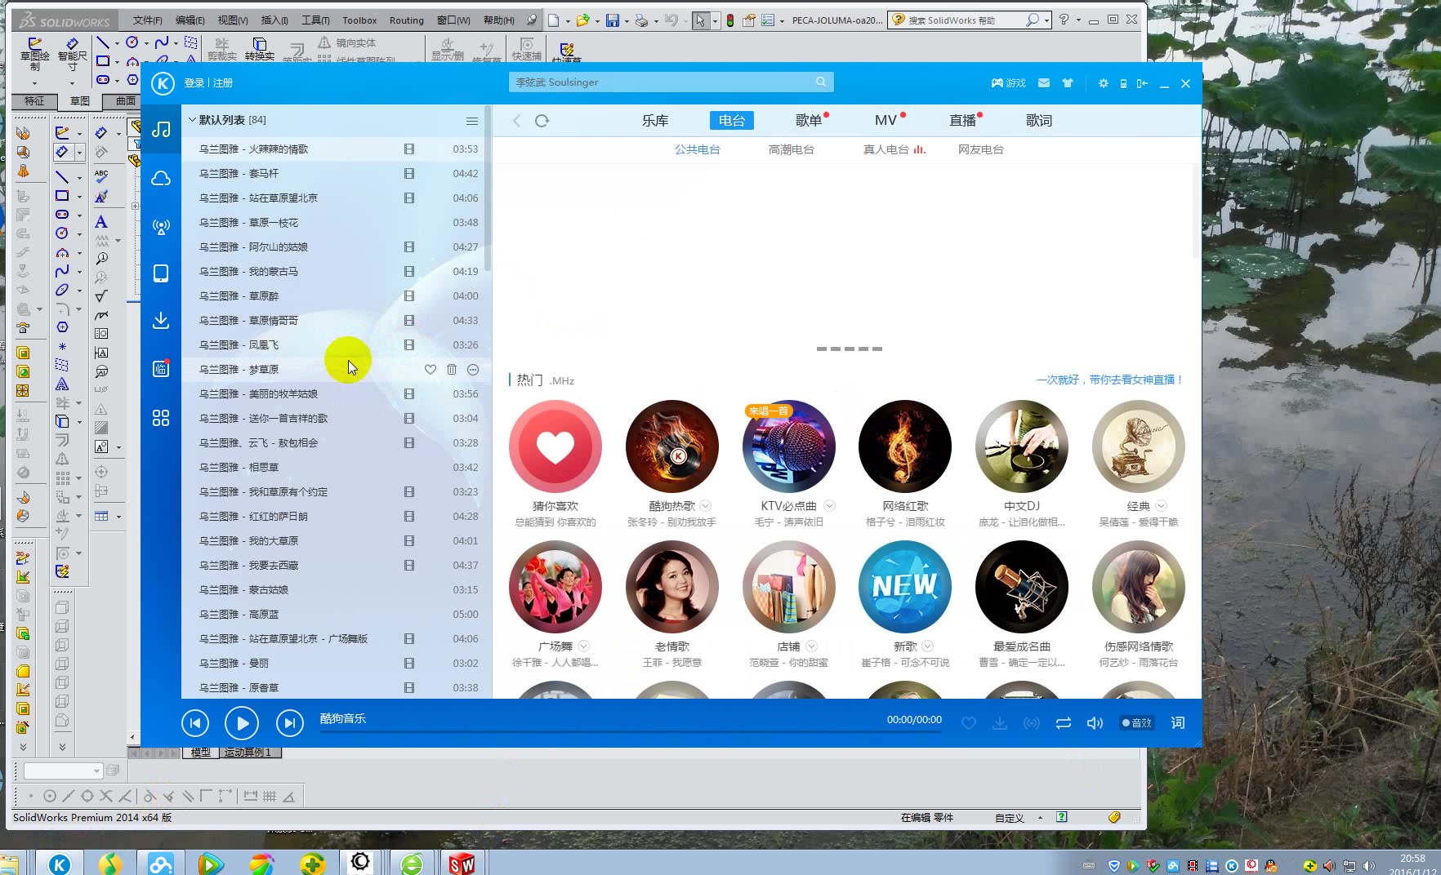Click the games 游戏 icon in header
1441x875 pixels.
pyautogui.click(x=1008, y=83)
